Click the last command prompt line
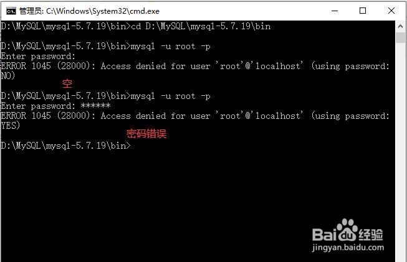This screenshot has height=262, width=407. coord(65,146)
